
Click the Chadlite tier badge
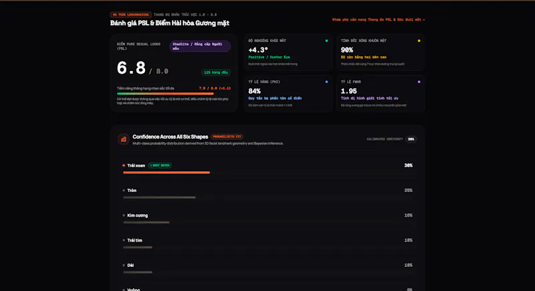(x=200, y=46)
